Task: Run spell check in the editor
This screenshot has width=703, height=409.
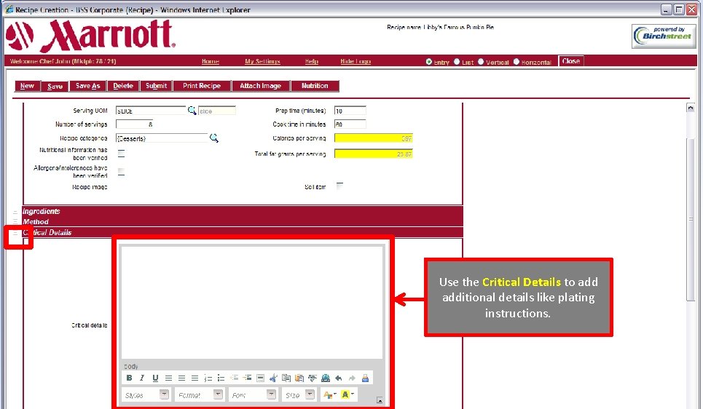Action: (x=312, y=378)
